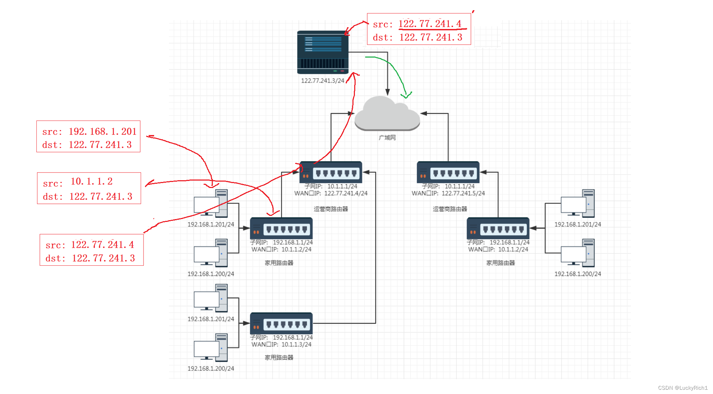Screen dimensions: 713x394
Task: Click 家用路由器 label below the 10.1.1.3 router
Action: coord(279,358)
